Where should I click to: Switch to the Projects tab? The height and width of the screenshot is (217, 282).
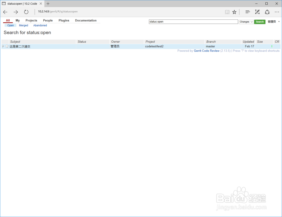(31, 20)
